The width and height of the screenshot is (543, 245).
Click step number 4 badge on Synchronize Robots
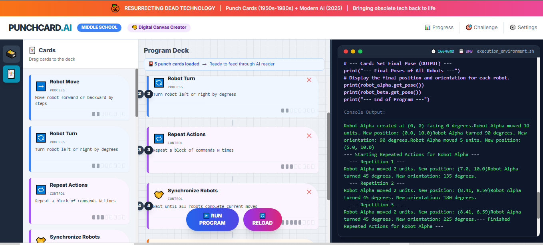coord(149,206)
